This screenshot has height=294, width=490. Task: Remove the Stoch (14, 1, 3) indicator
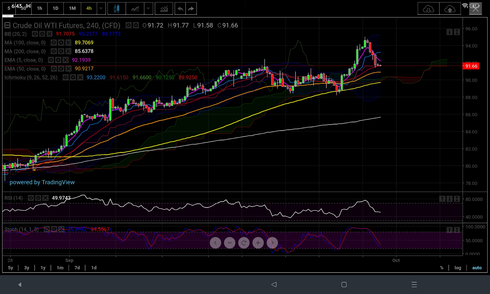pos(61,229)
